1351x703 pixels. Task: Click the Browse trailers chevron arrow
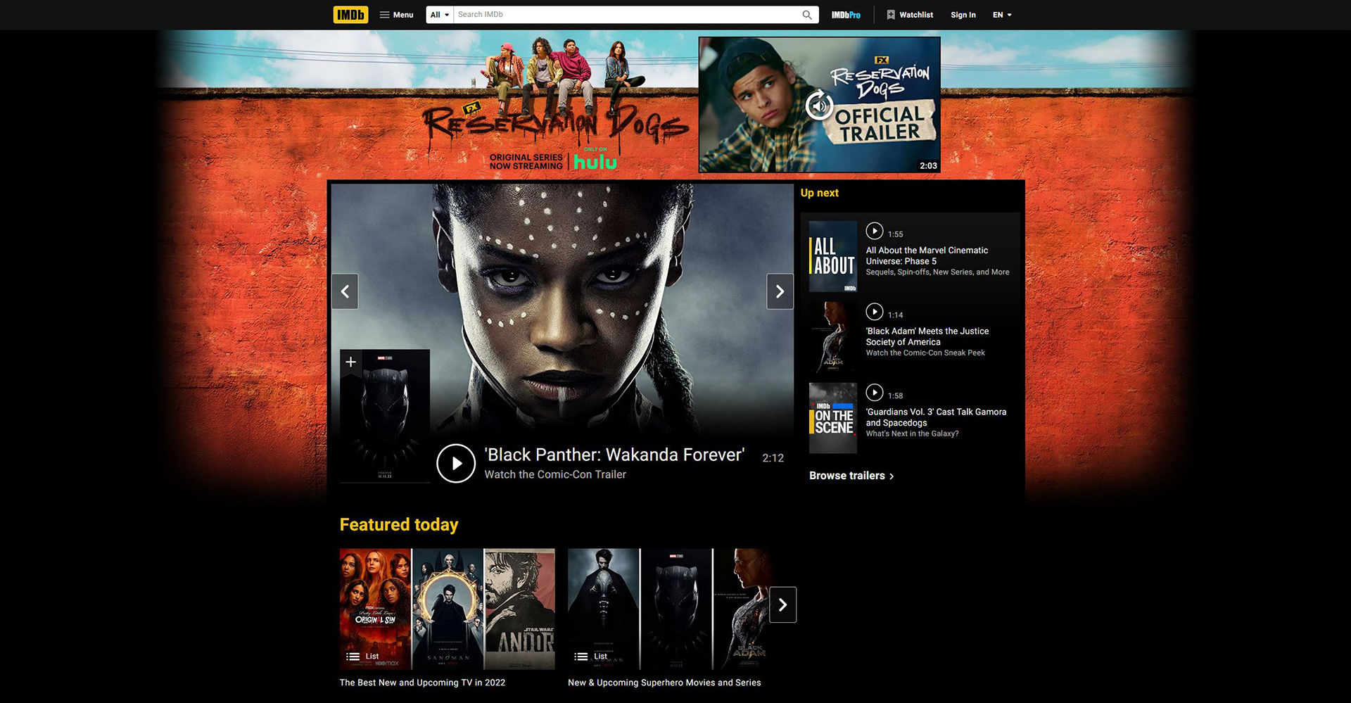892,476
